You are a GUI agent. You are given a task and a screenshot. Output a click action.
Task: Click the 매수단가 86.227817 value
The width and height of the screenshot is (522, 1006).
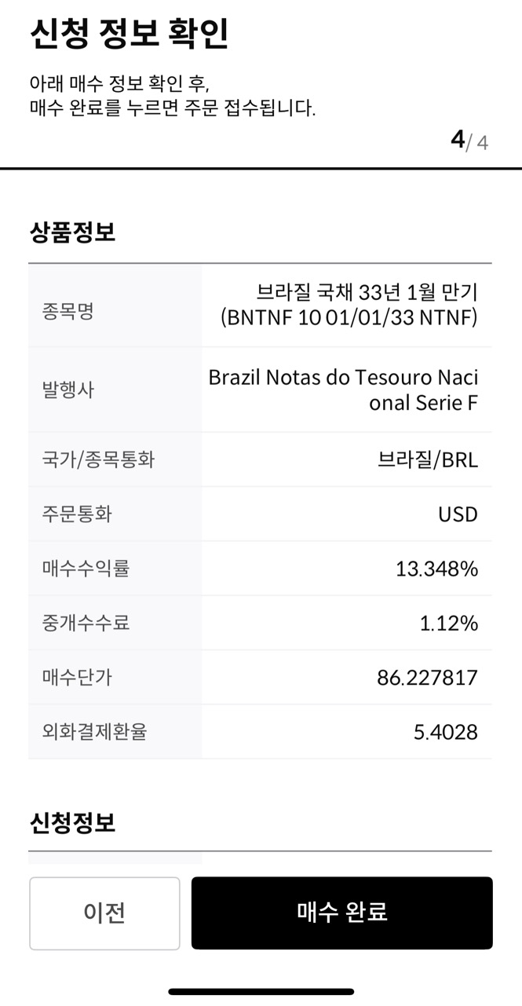(x=427, y=678)
